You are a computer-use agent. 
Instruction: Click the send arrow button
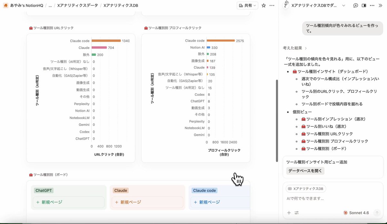[377, 213]
